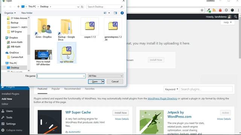Install WP Super Cache with Install Now
This screenshot has width=241, height=135.
click(x=120, y=113)
